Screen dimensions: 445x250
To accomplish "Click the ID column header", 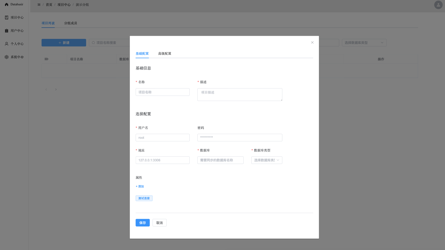I will pyautogui.click(x=46, y=59).
